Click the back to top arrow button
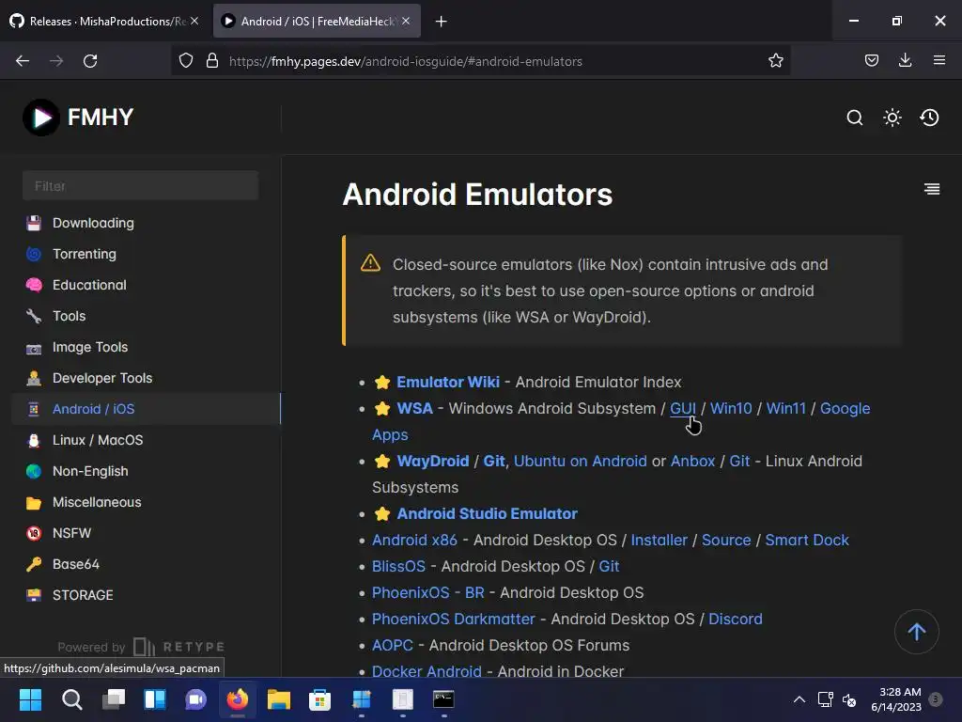962x722 pixels. [x=917, y=631]
